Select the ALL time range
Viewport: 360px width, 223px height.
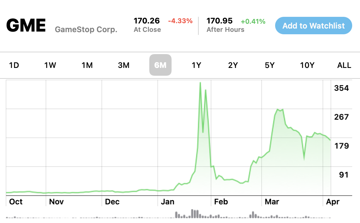point(344,65)
